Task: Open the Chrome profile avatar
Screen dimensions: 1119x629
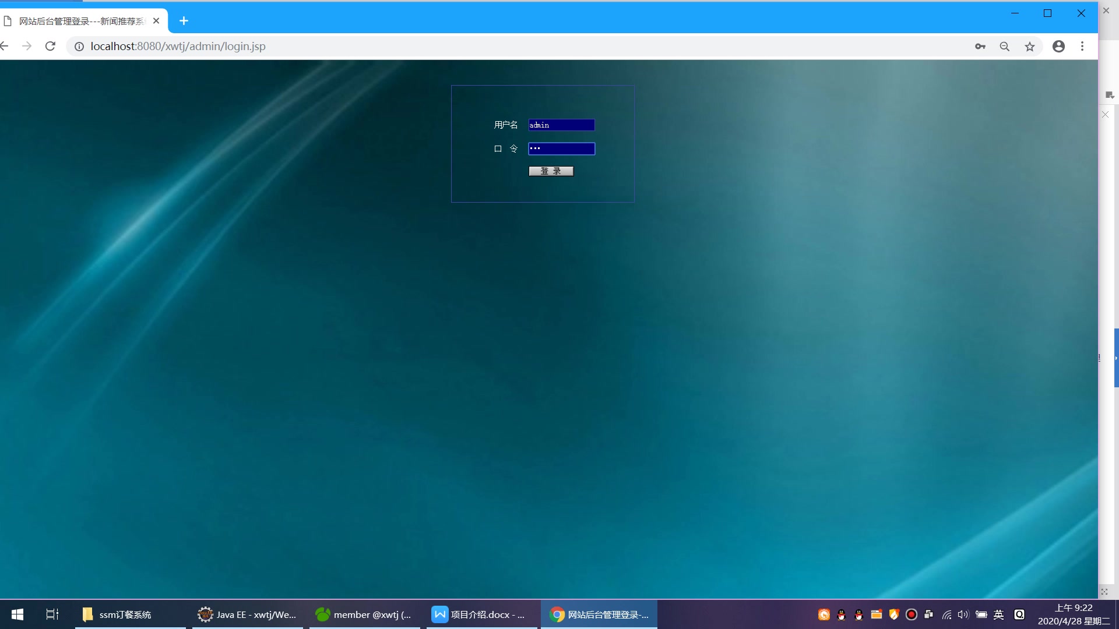Action: pos(1059,47)
